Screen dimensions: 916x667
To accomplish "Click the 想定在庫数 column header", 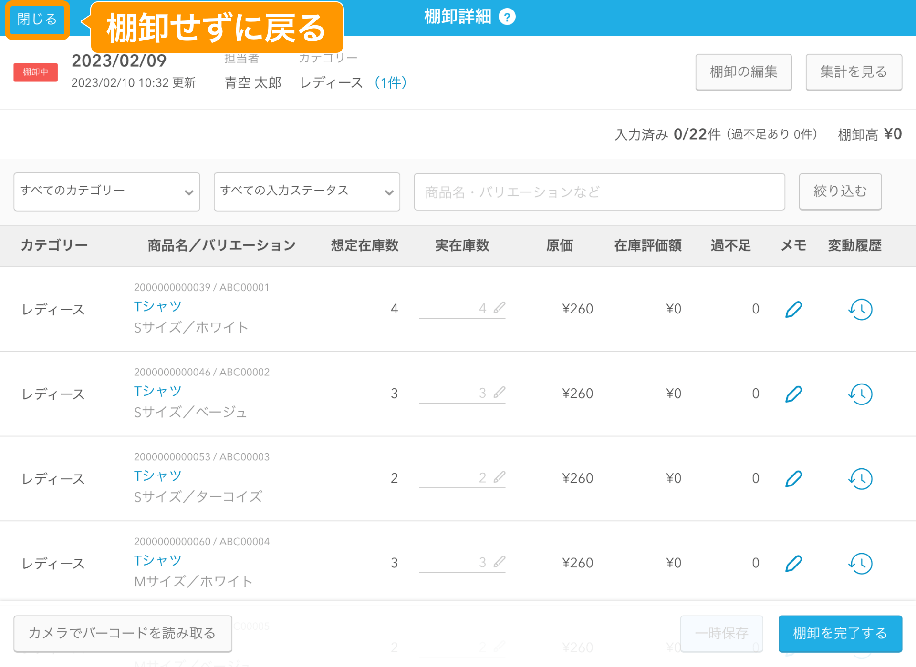I will (364, 245).
